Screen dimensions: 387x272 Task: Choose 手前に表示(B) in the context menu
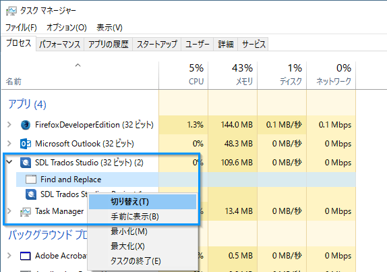[x=142, y=217]
